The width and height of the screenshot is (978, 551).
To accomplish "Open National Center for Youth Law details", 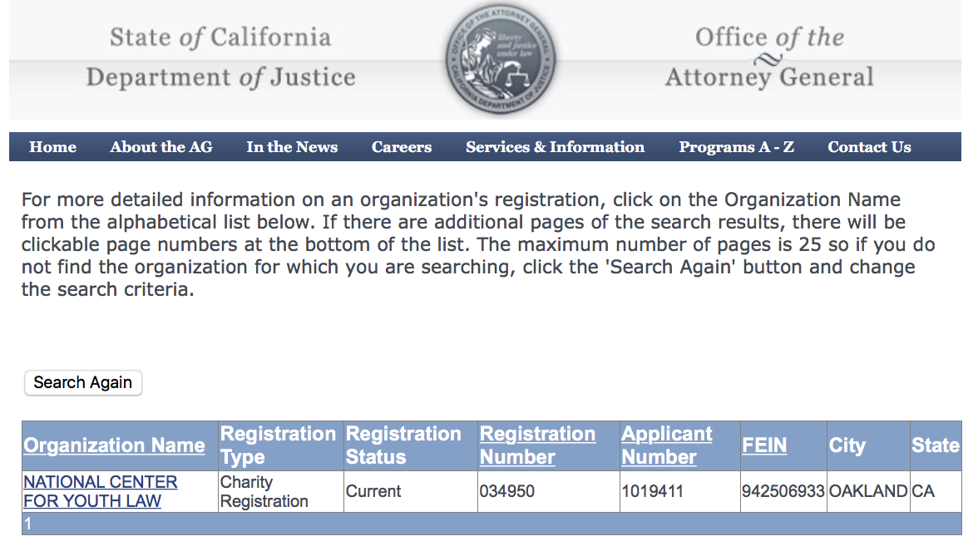I will pyautogui.click(x=100, y=491).
